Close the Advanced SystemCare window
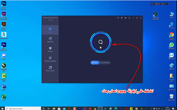Viewport: 177px width, 110px height. tap(141, 18)
